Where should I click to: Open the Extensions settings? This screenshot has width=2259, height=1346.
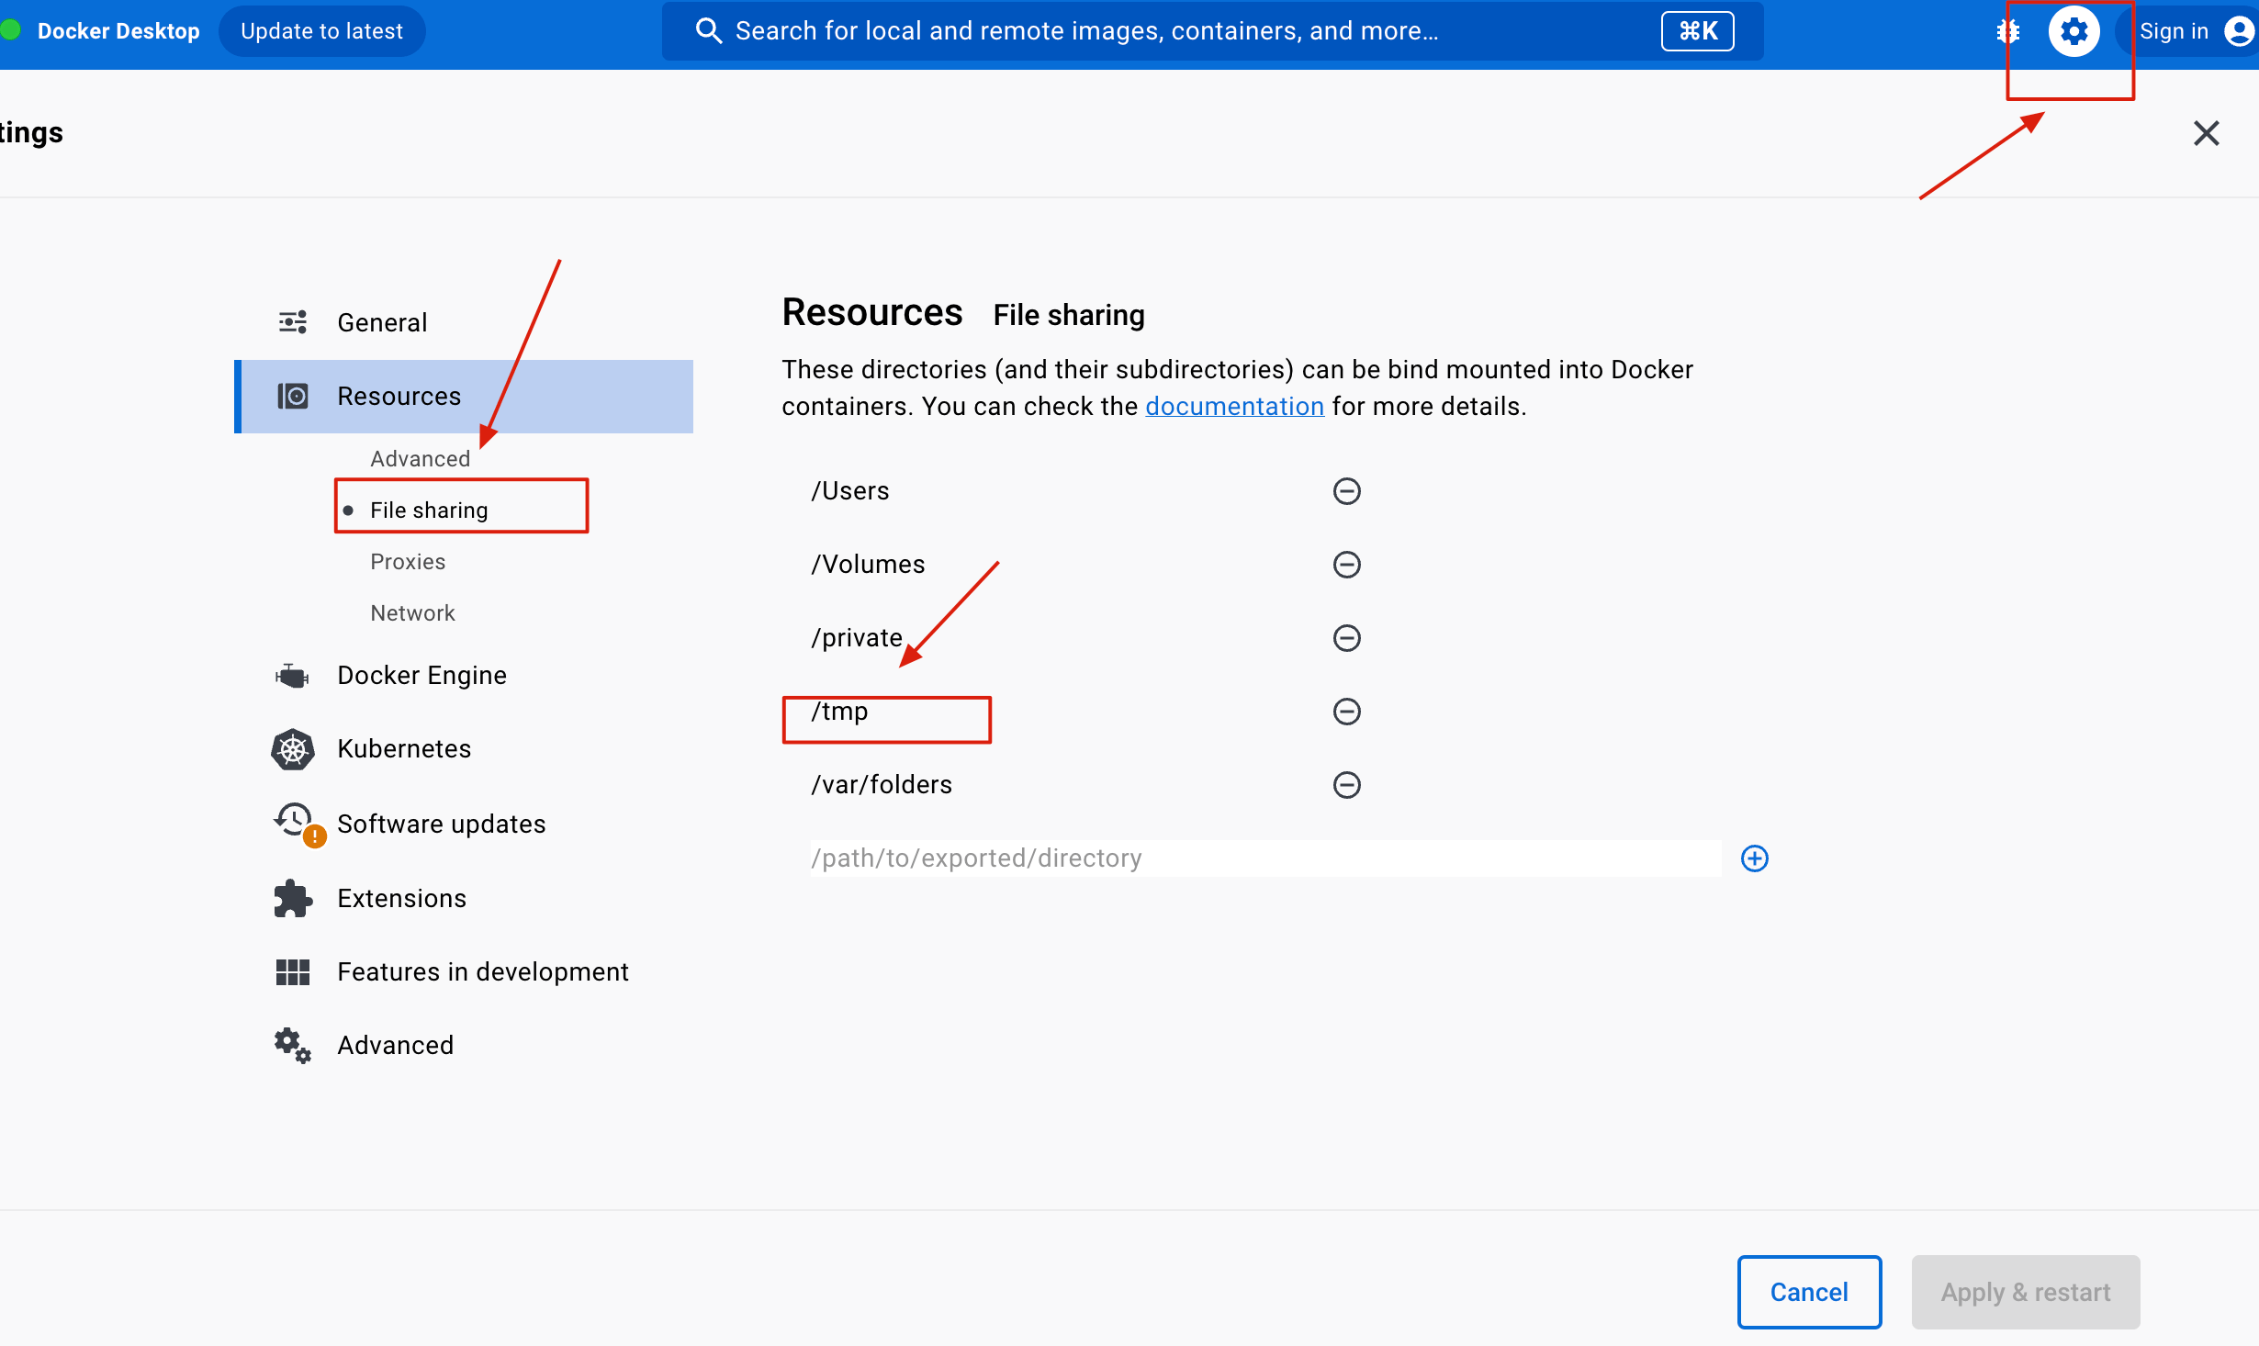tap(463, 898)
